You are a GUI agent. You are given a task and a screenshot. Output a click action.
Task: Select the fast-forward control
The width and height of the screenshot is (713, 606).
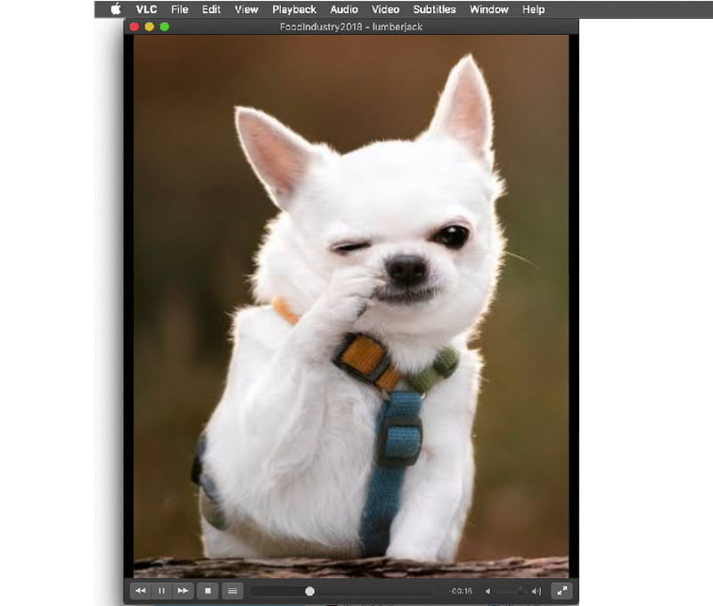[x=181, y=591]
